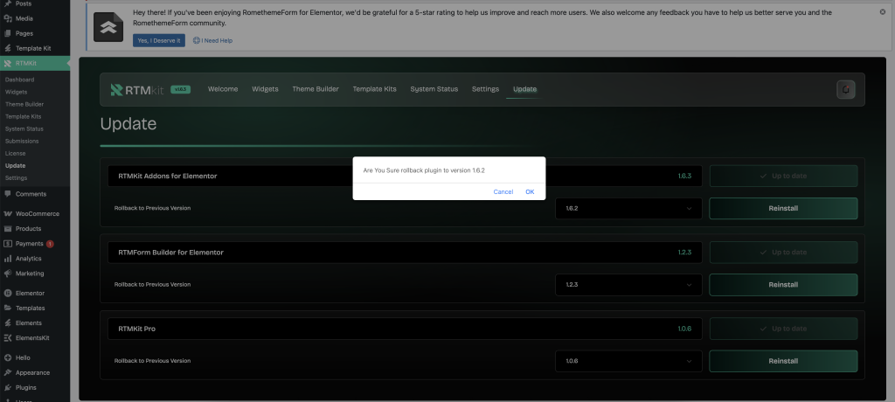Image resolution: width=895 pixels, height=402 pixels.
Task: Open License submenu in sidebar
Action: click(16, 154)
